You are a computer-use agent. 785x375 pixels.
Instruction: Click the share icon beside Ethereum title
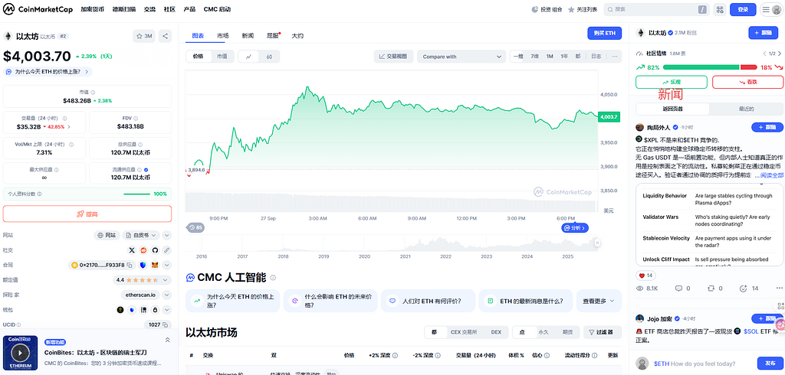click(165, 36)
